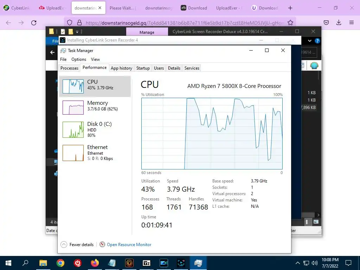The width and height of the screenshot is (360, 270).
Task: Open taskbar search magnifier
Action: (x=25, y=263)
